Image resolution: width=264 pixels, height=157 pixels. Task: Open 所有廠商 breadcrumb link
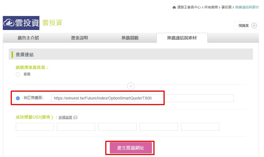pos(211,7)
